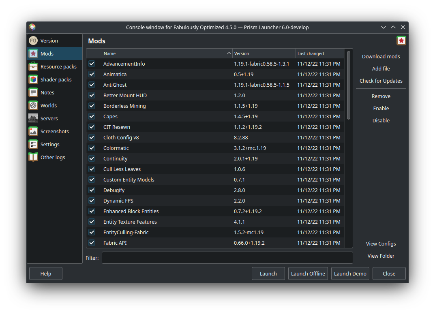
Task: Open the instance Settings page
Action: [x=55, y=144]
